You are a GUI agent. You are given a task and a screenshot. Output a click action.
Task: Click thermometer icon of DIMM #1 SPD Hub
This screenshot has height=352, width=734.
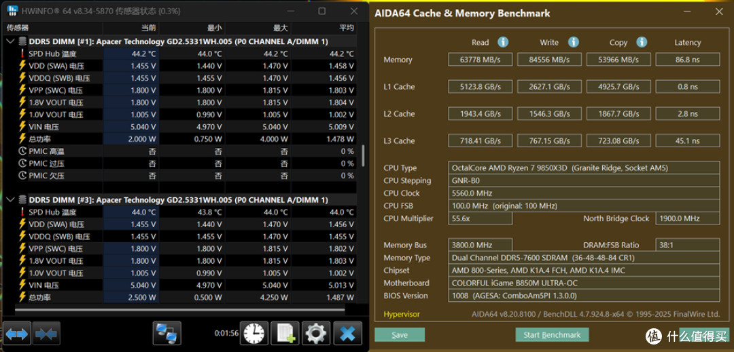click(x=22, y=54)
